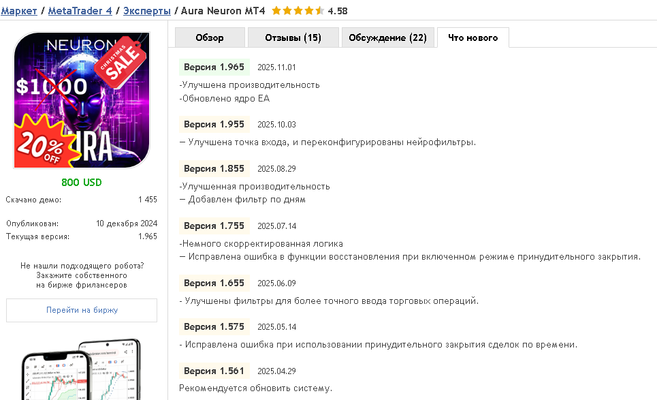Open the Отзывы (15) tab

[x=293, y=37]
